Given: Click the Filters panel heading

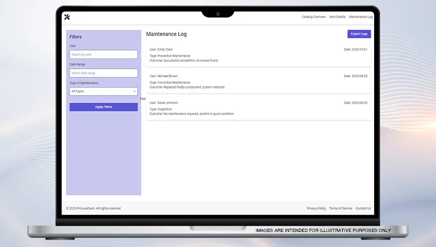Looking at the screenshot, I should 75,37.
